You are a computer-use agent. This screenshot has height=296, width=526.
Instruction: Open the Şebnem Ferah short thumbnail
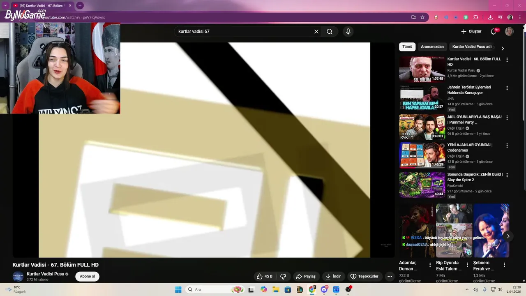491,231
